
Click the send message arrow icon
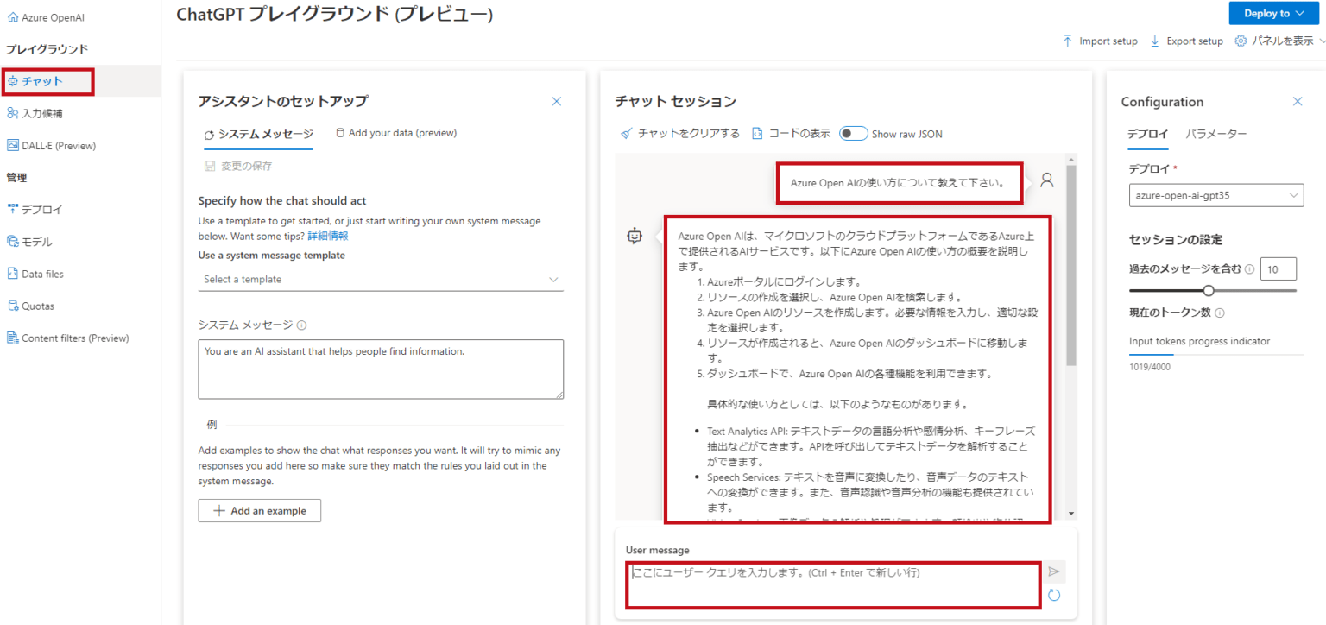1053,571
